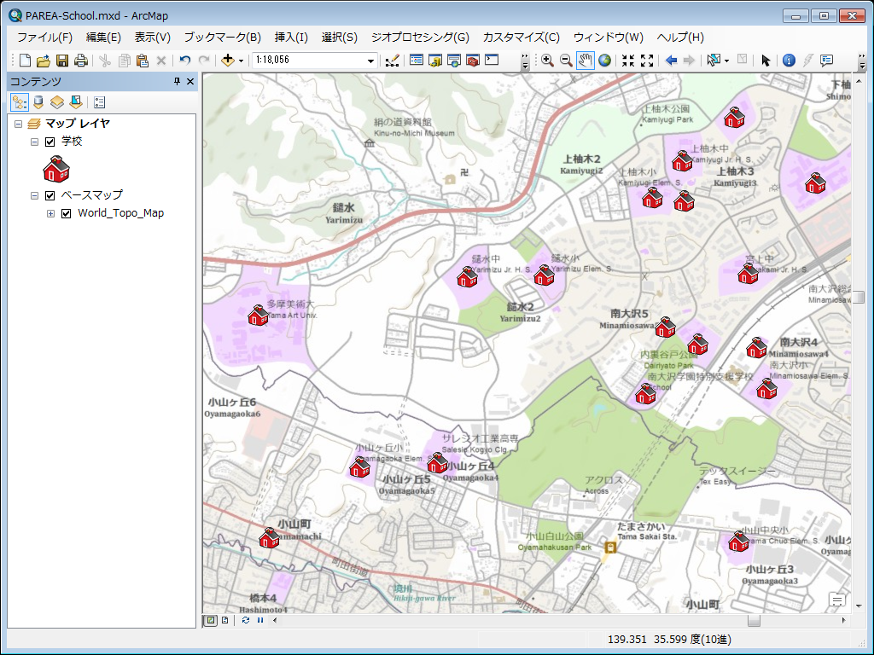Pick the Select Elements arrow tool
The width and height of the screenshot is (874, 655).
coord(766,61)
